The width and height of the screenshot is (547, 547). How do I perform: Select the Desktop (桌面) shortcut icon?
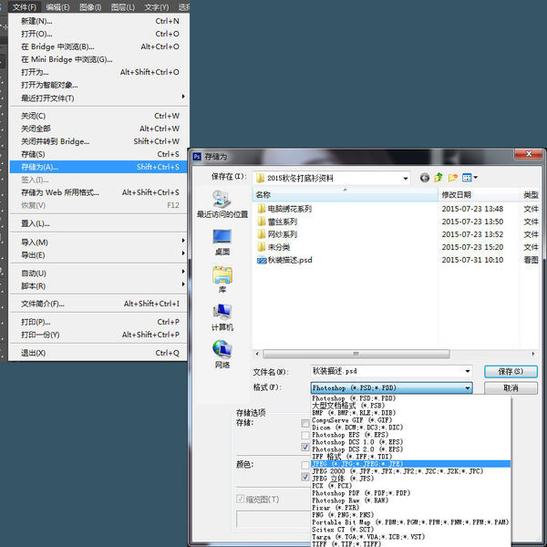tap(222, 243)
